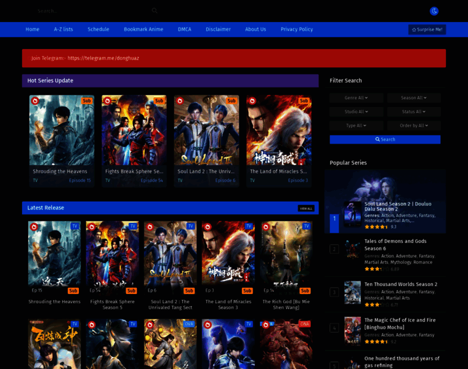This screenshot has height=369, width=468.
Task: Expand the Season All dropdown
Action: [414, 98]
